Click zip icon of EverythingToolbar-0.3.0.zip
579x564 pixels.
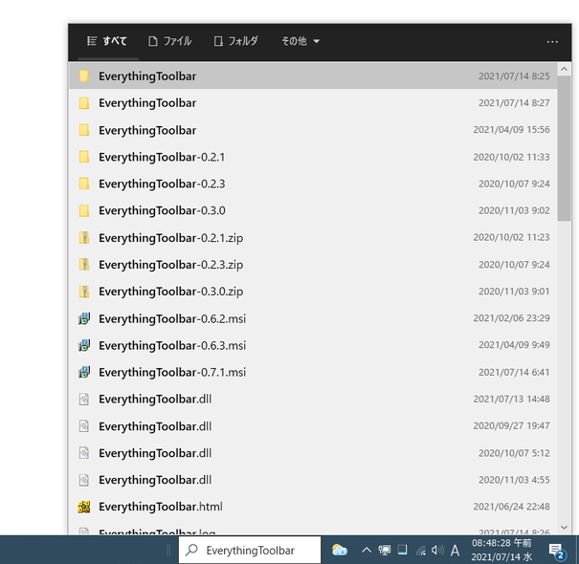point(84,292)
